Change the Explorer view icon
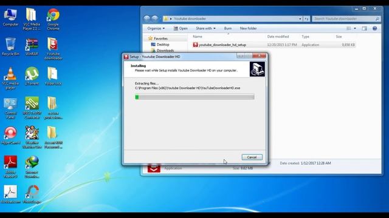The width and height of the screenshot is (389, 218). pyautogui.click(x=348, y=28)
